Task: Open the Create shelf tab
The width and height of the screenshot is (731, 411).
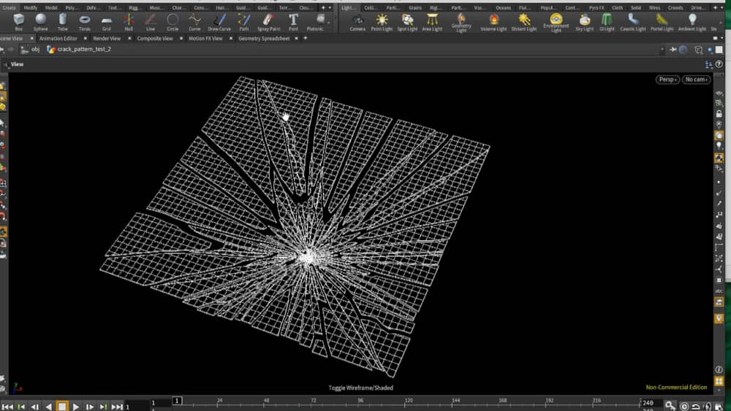Action: (x=9, y=7)
